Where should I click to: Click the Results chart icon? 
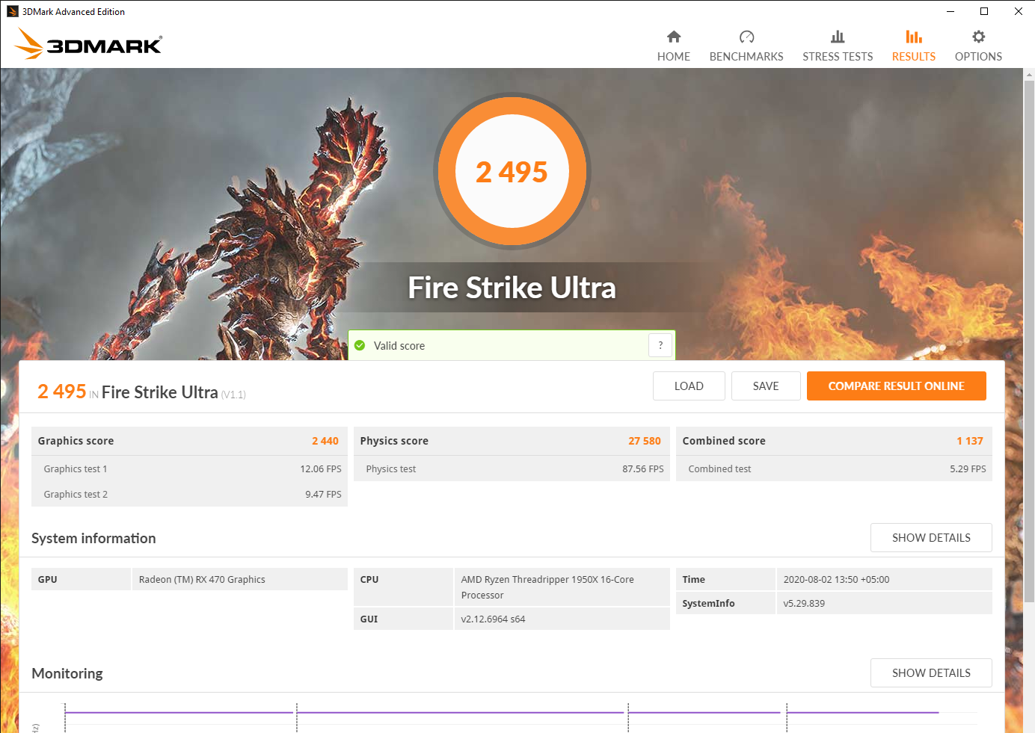coord(914,37)
